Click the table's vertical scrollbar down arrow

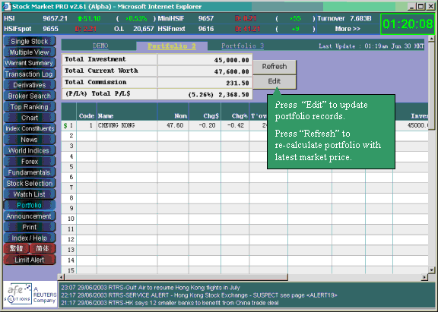432,270
